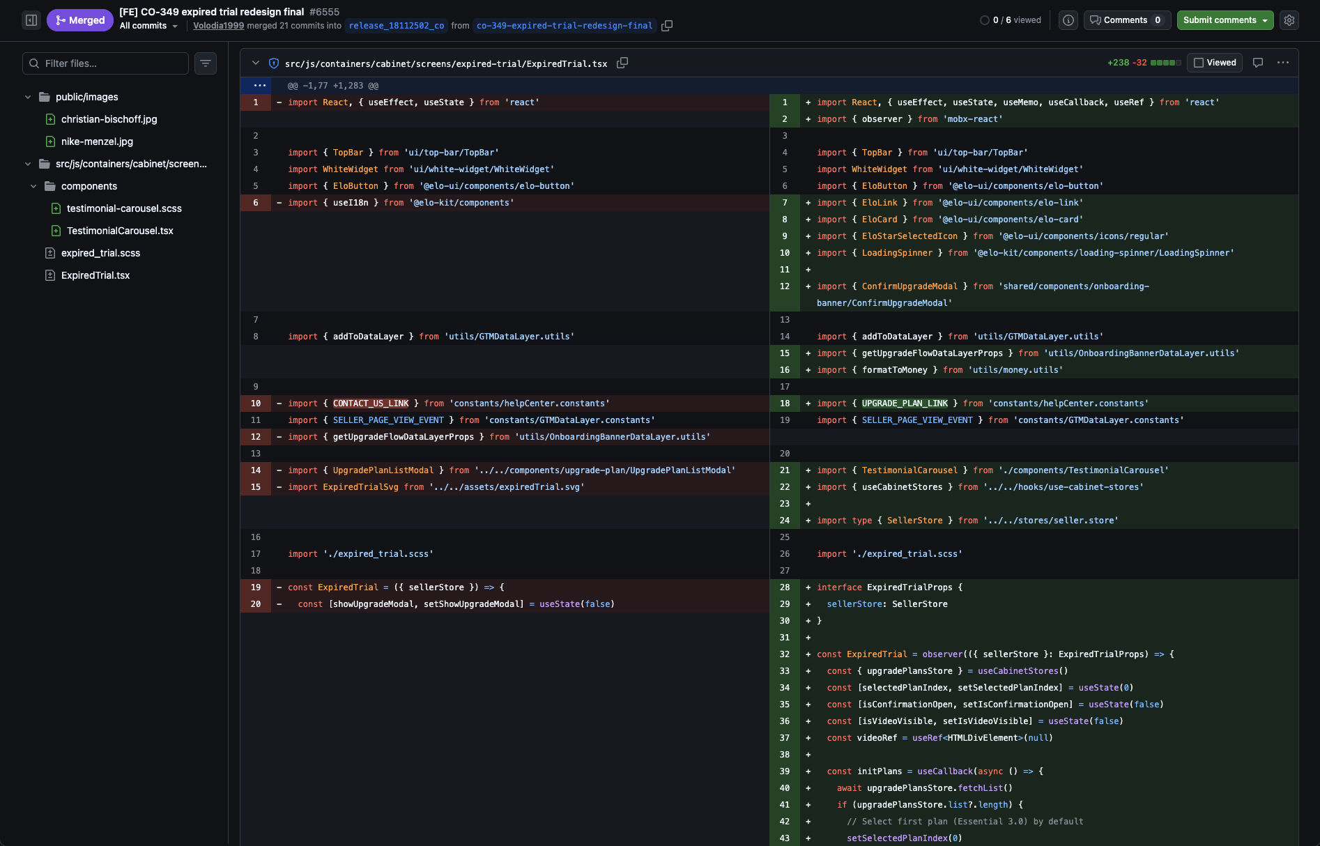The height and width of the screenshot is (846, 1320).
Task: Open the diff settings gear
Action: point(1289,20)
